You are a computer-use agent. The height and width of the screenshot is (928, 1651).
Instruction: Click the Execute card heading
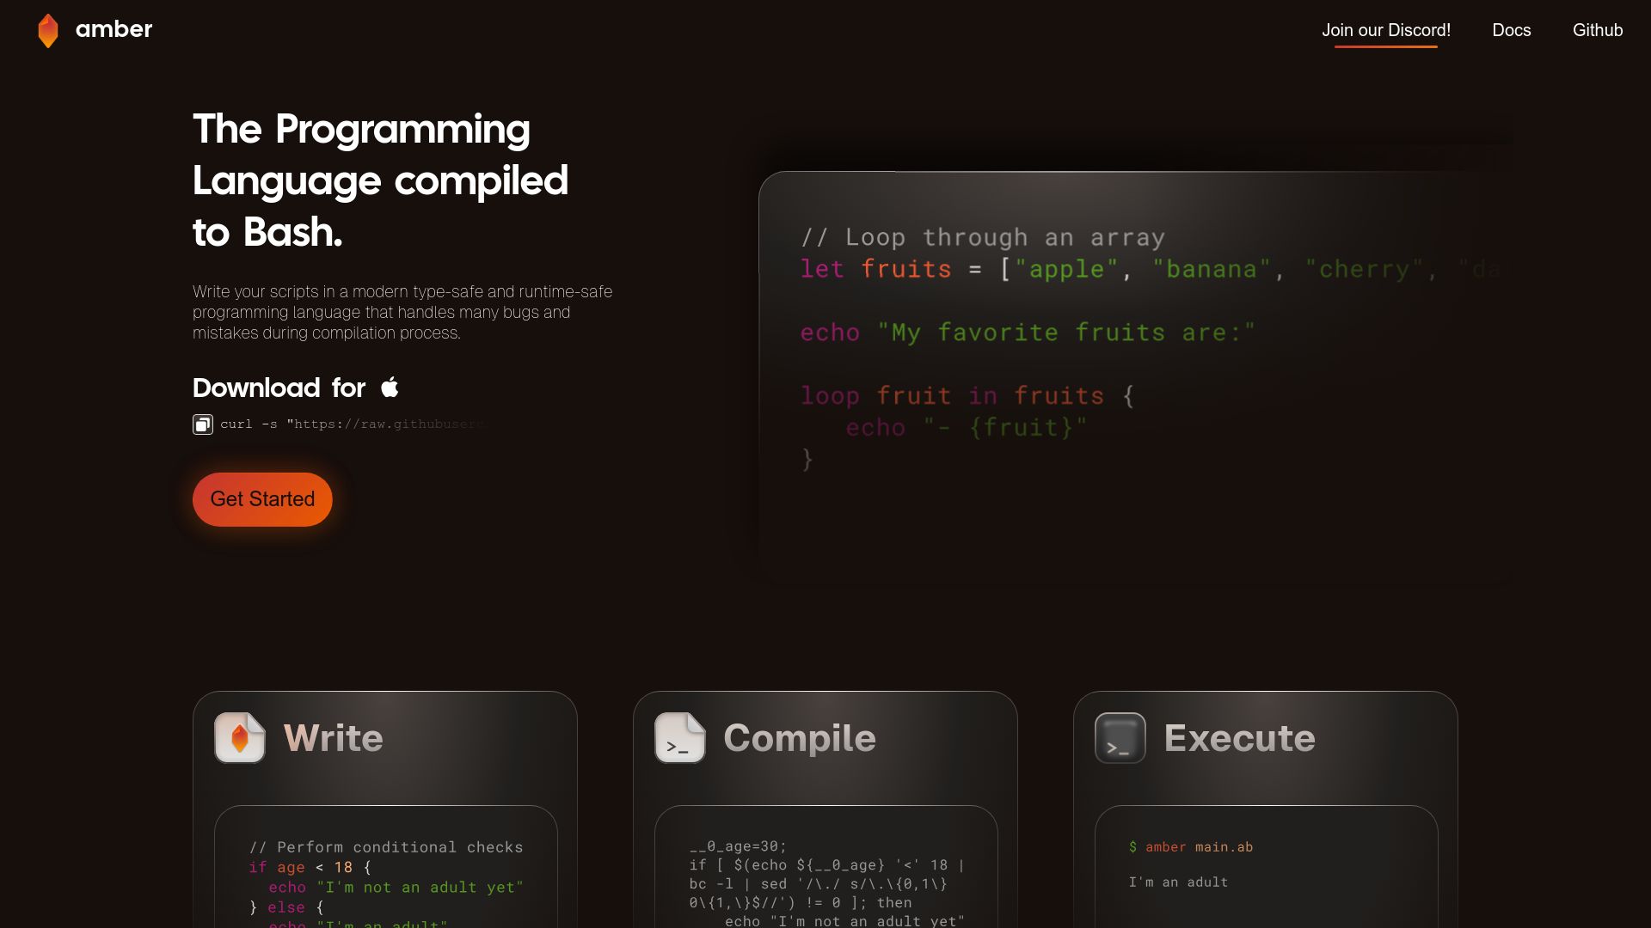(1240, 738)
